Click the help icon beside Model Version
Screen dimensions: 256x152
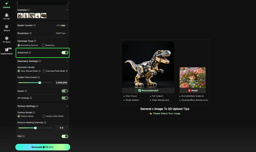[35, 26]
